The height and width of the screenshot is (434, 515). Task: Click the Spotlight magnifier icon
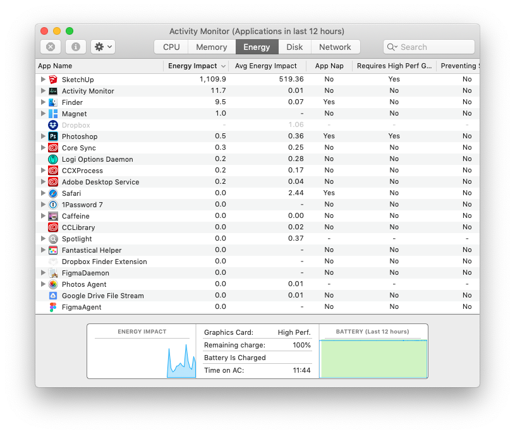53,239
